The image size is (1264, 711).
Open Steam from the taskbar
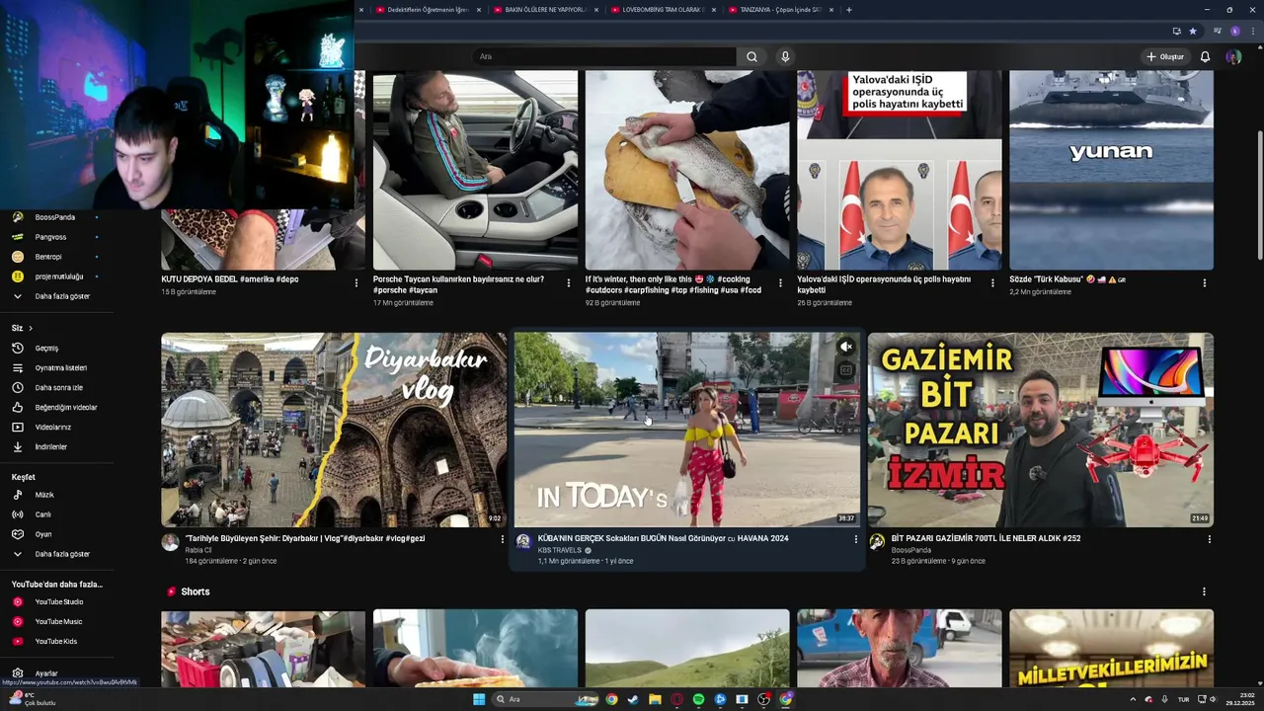click(633, 699)
